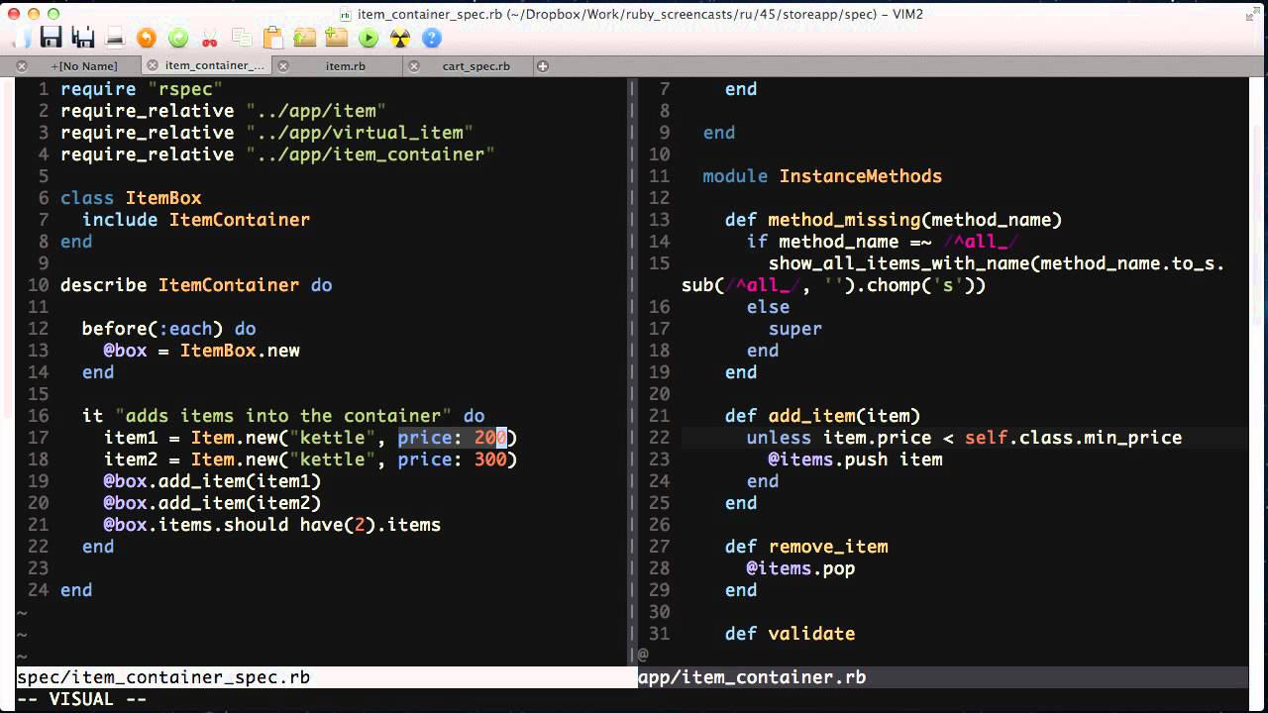
Task: Click the app/item_container.rb status line
Action: click(x=941, y=677)
